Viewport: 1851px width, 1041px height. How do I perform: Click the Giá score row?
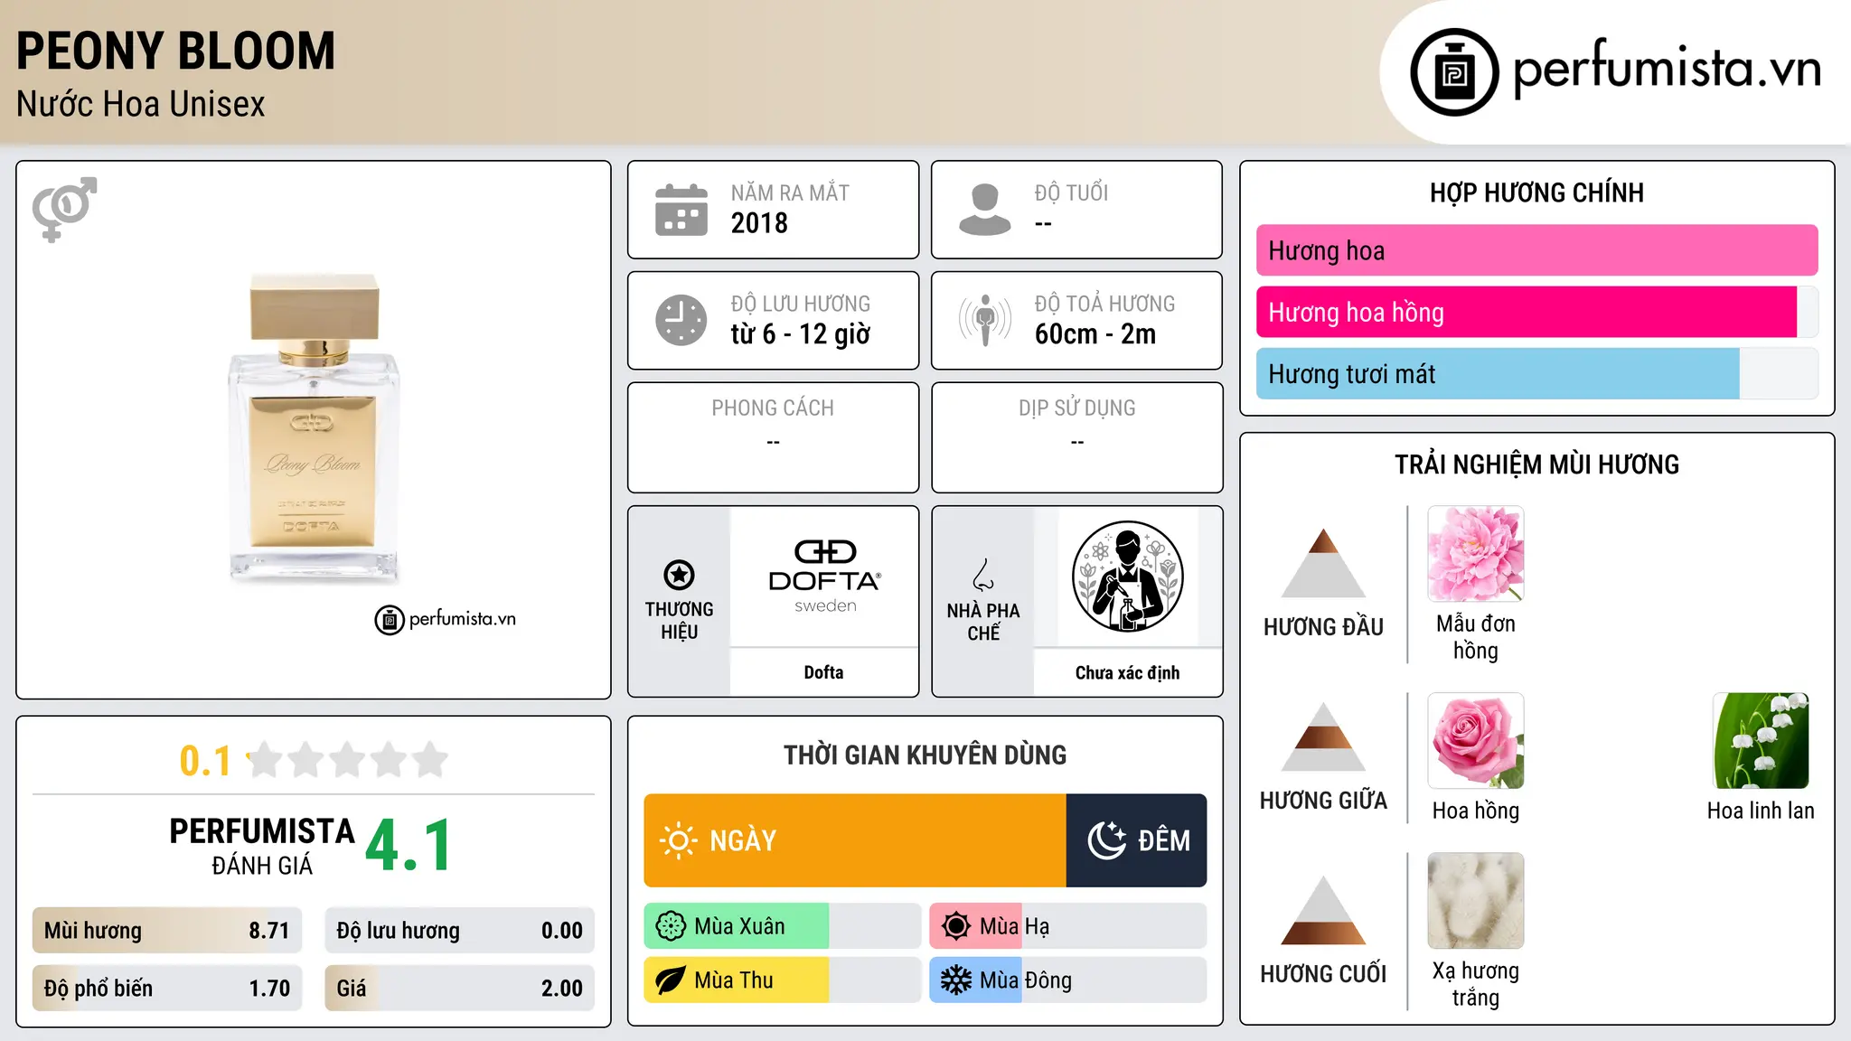click(460, 989)
